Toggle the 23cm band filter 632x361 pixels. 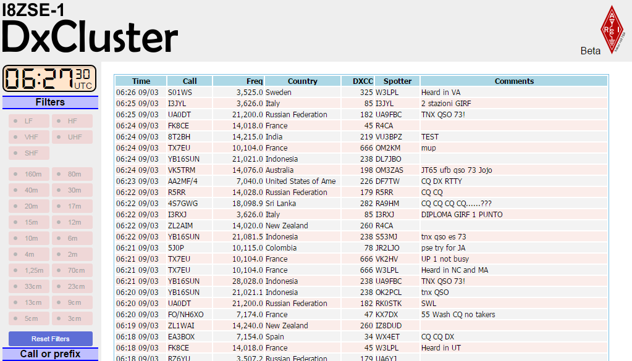(72, 286)
